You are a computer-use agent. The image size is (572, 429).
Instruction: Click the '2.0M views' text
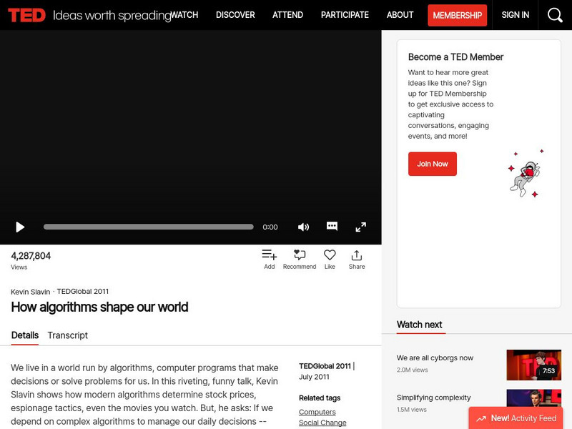point(413,370)
